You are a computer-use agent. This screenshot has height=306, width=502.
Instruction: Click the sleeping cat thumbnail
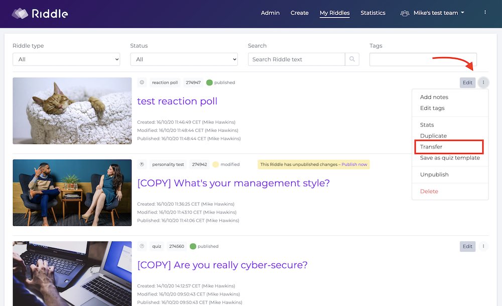pyautogui.click(x=72, y=111)
